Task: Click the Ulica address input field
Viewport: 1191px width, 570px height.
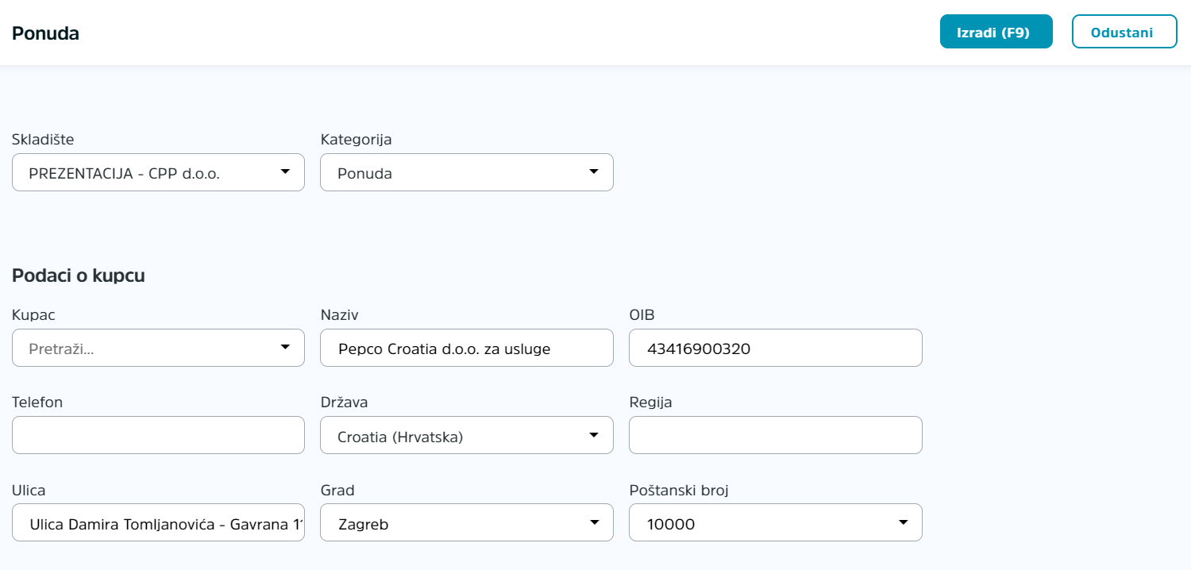Action: pyautogui.click(x=158, y=522)
